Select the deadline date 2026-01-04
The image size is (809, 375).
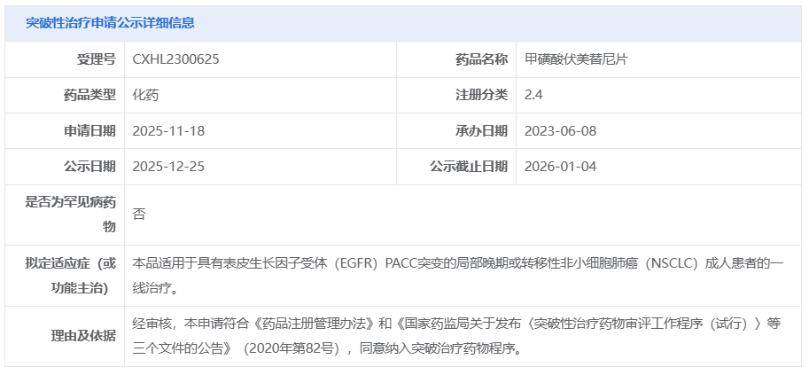pos(560,166)
